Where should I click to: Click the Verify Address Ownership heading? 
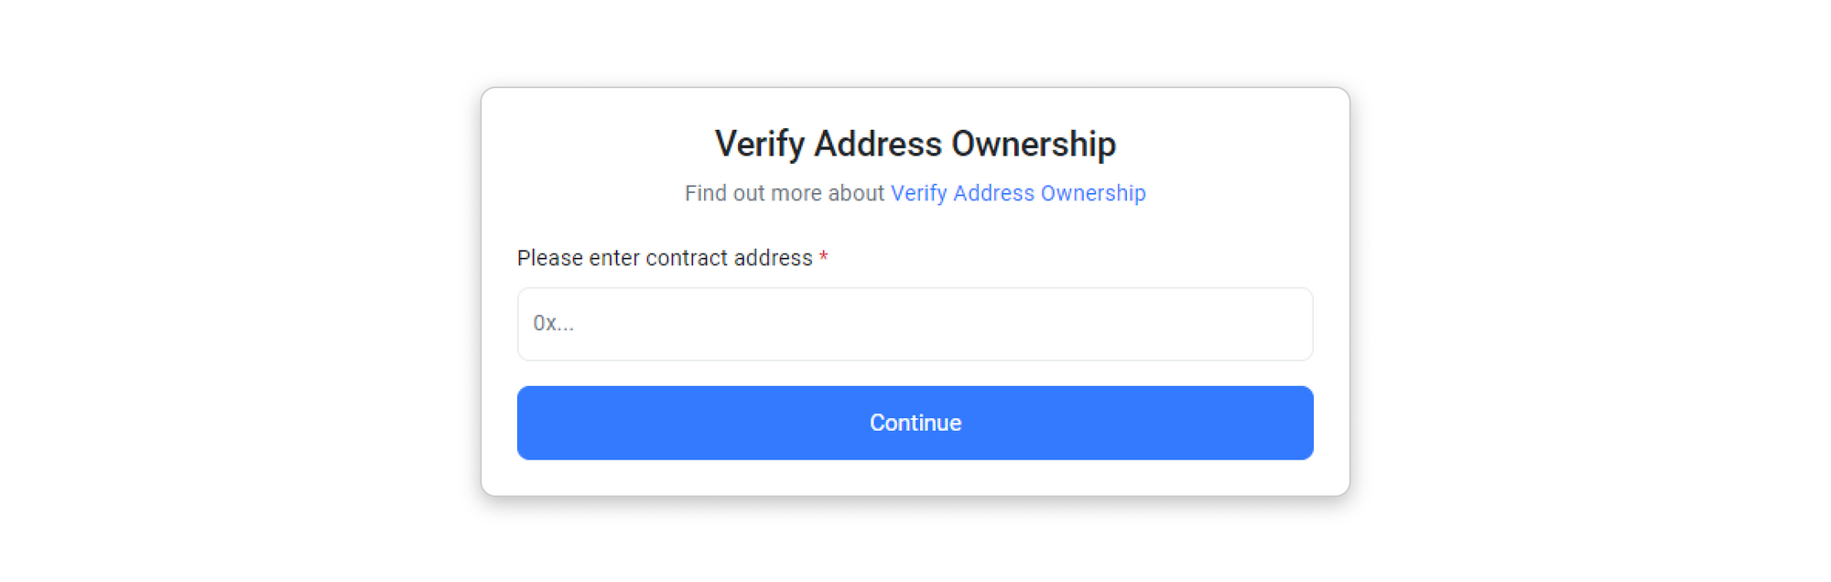[x=915, y=144]
